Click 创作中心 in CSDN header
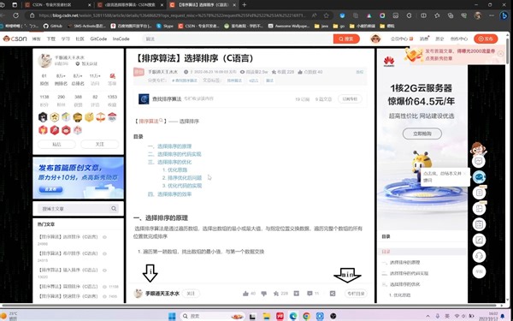Image resolution: width=513 pixels, height=321 pixels. [459, 39]
